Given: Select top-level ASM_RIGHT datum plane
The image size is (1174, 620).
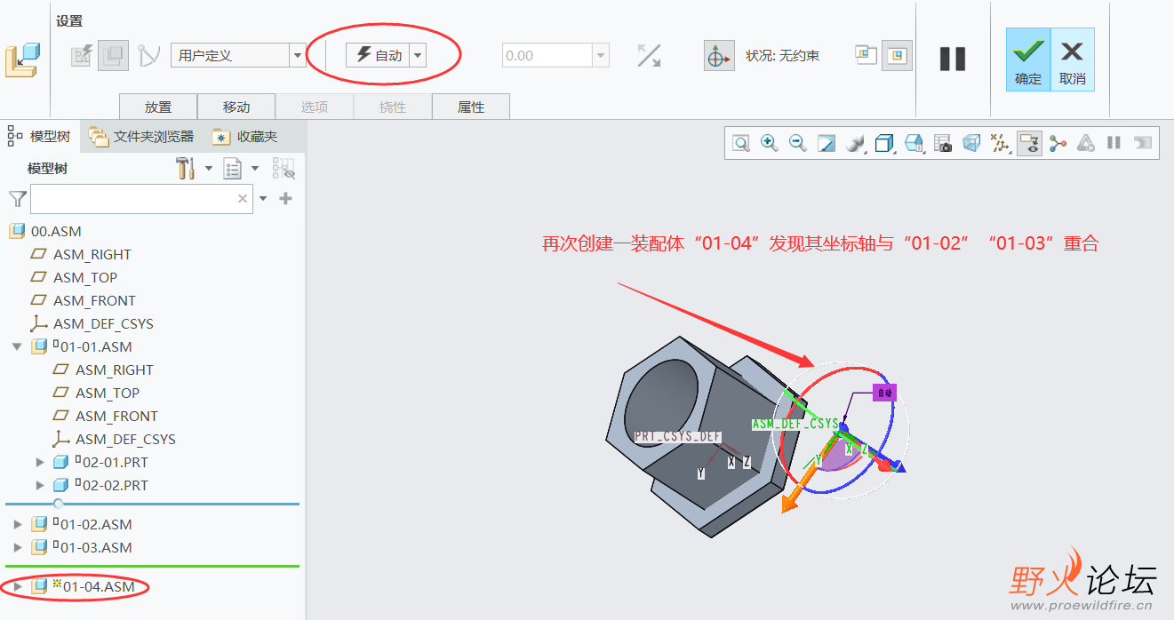Looking at the screenshot, I should (92, 254).
